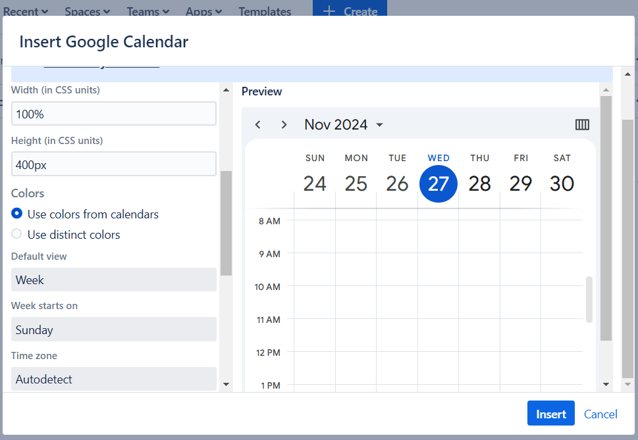The image size is (638, 440).
Task: Open the Week starts on dropdown
Action: click(113, 330)
